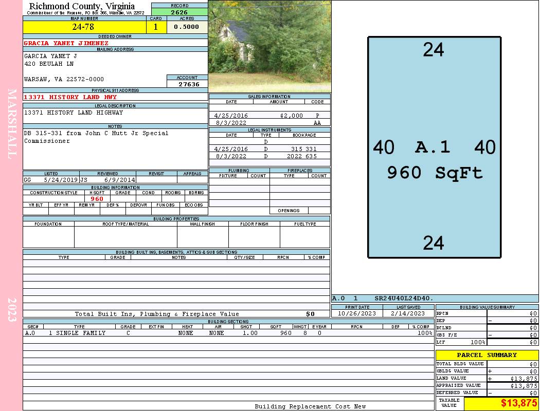This screenshot has width=540, height=411.
Task: Select the acres value 0.5000
Action: pos(187,27)
